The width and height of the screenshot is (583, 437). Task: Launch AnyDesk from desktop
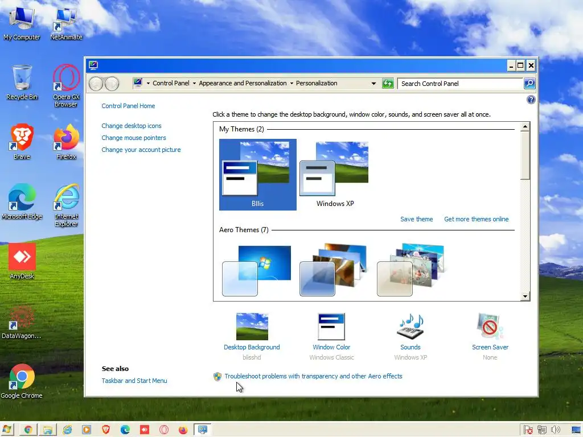[22, 261]
